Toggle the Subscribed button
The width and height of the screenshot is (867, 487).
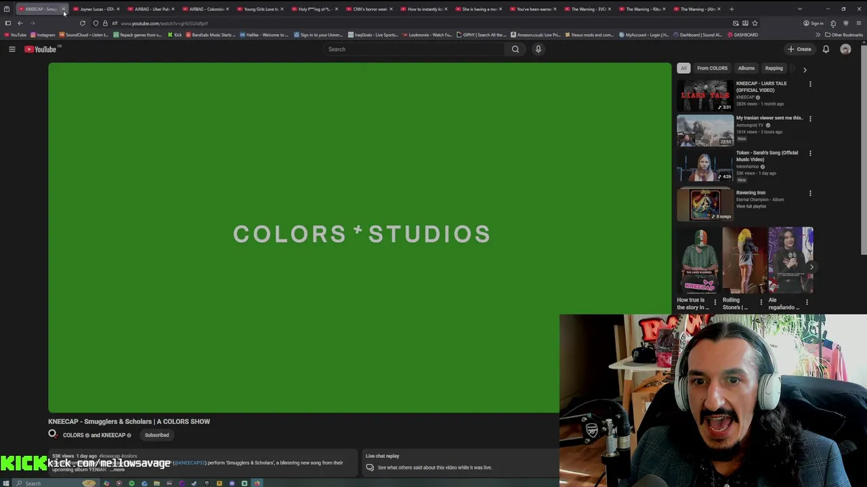point(156,435)
